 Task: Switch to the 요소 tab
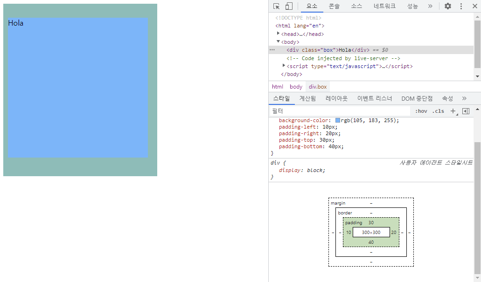tap(312, 6)
